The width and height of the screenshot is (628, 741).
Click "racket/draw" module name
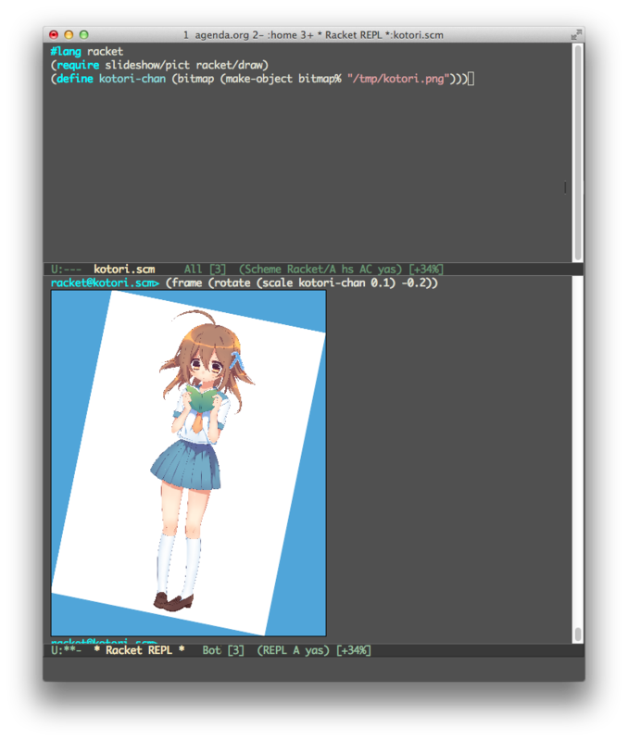(229, 65)
